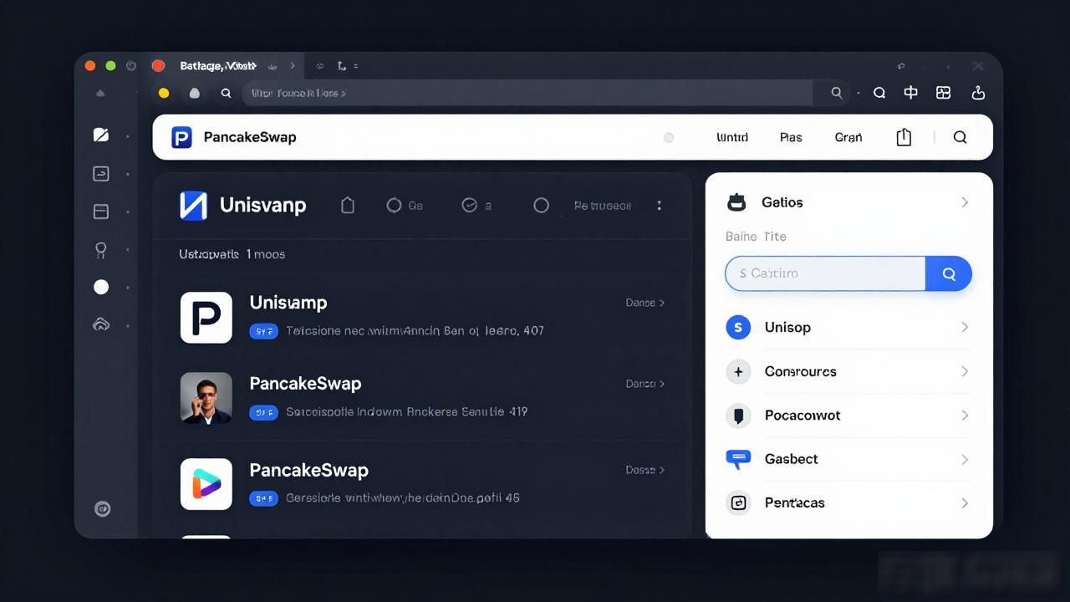Open the cloud icon in left sidebar
Screen dimensions: 1070x602
click(x=101, y=324)
